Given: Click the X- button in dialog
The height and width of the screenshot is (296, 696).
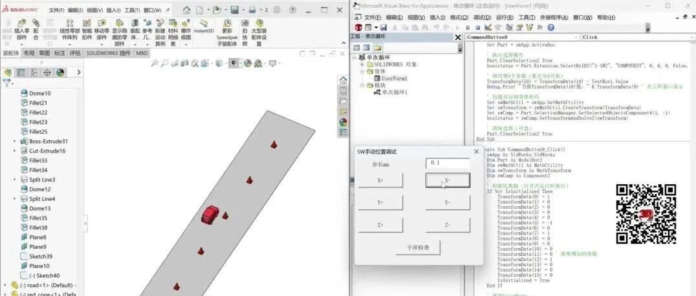Looking at the screenshot, I should 448,180.
